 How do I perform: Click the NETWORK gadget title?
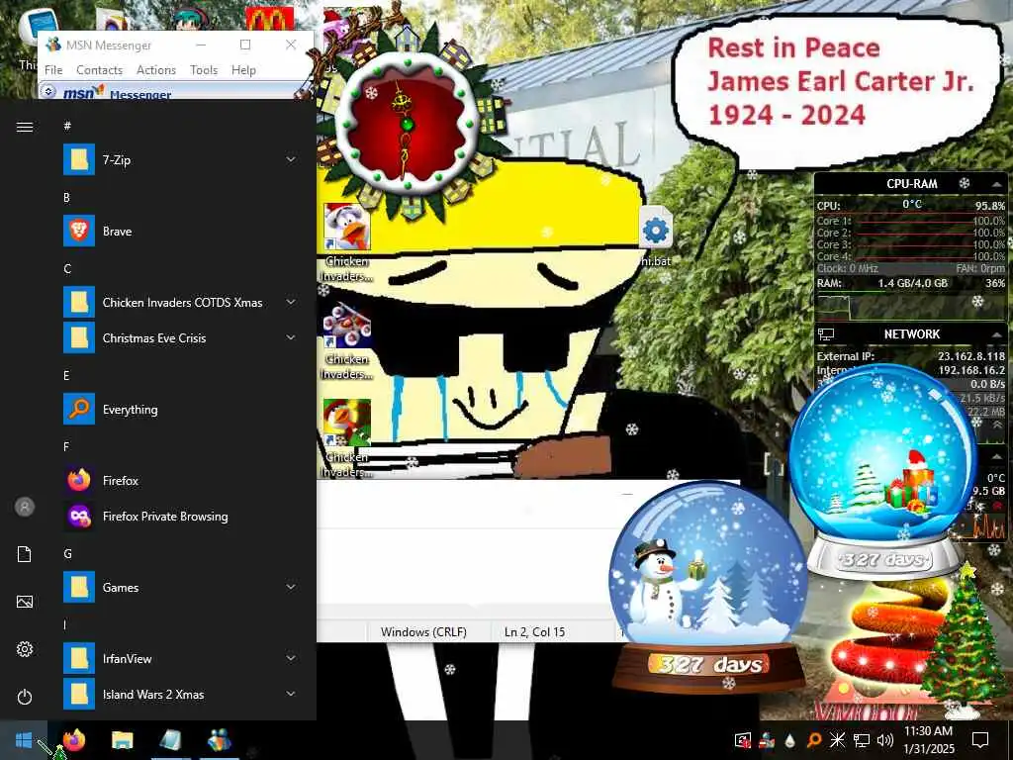pyautogui.click(x=911, y=334)
